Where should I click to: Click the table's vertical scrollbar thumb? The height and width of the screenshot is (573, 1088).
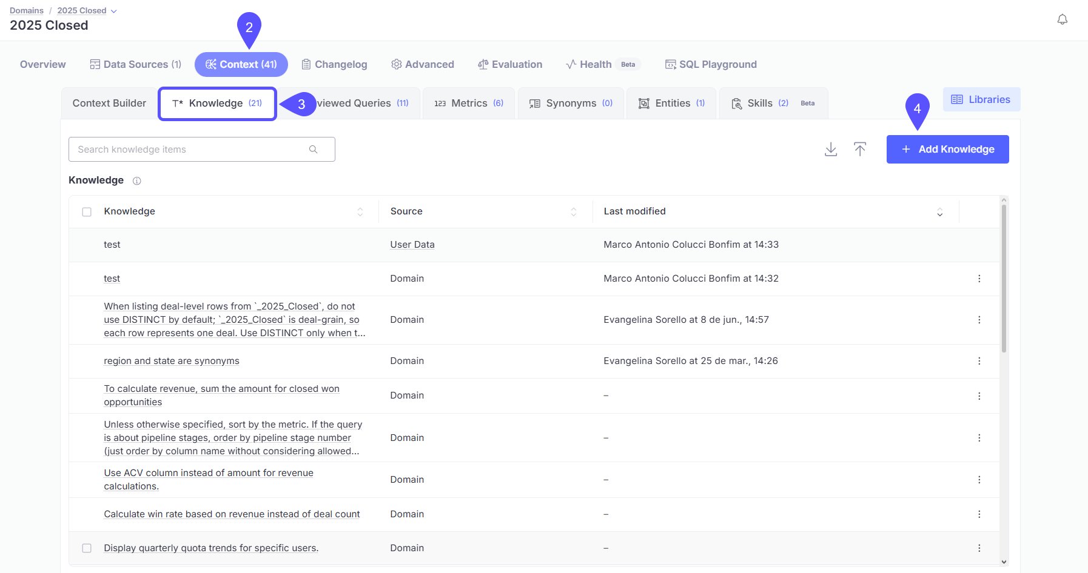(x=1004, y=279)
